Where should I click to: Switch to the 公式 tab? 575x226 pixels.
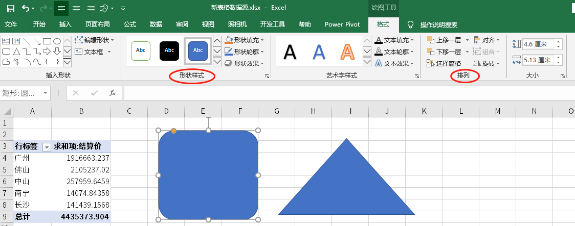coord(130,24)
